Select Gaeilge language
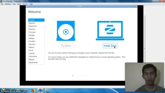The height and width of the screenshot is (93, 165). (x=36, y=35)
